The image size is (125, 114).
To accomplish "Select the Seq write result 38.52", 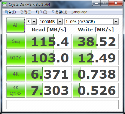I will [96, 41].
